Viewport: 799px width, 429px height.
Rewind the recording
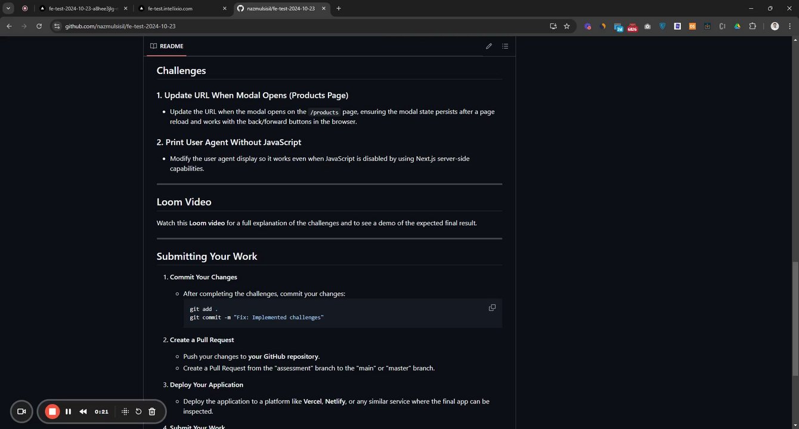click(83, 411)
